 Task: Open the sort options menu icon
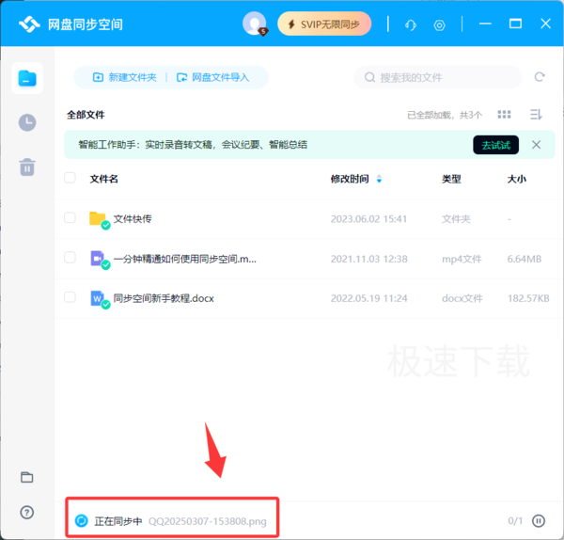click(x=536, y=115)
